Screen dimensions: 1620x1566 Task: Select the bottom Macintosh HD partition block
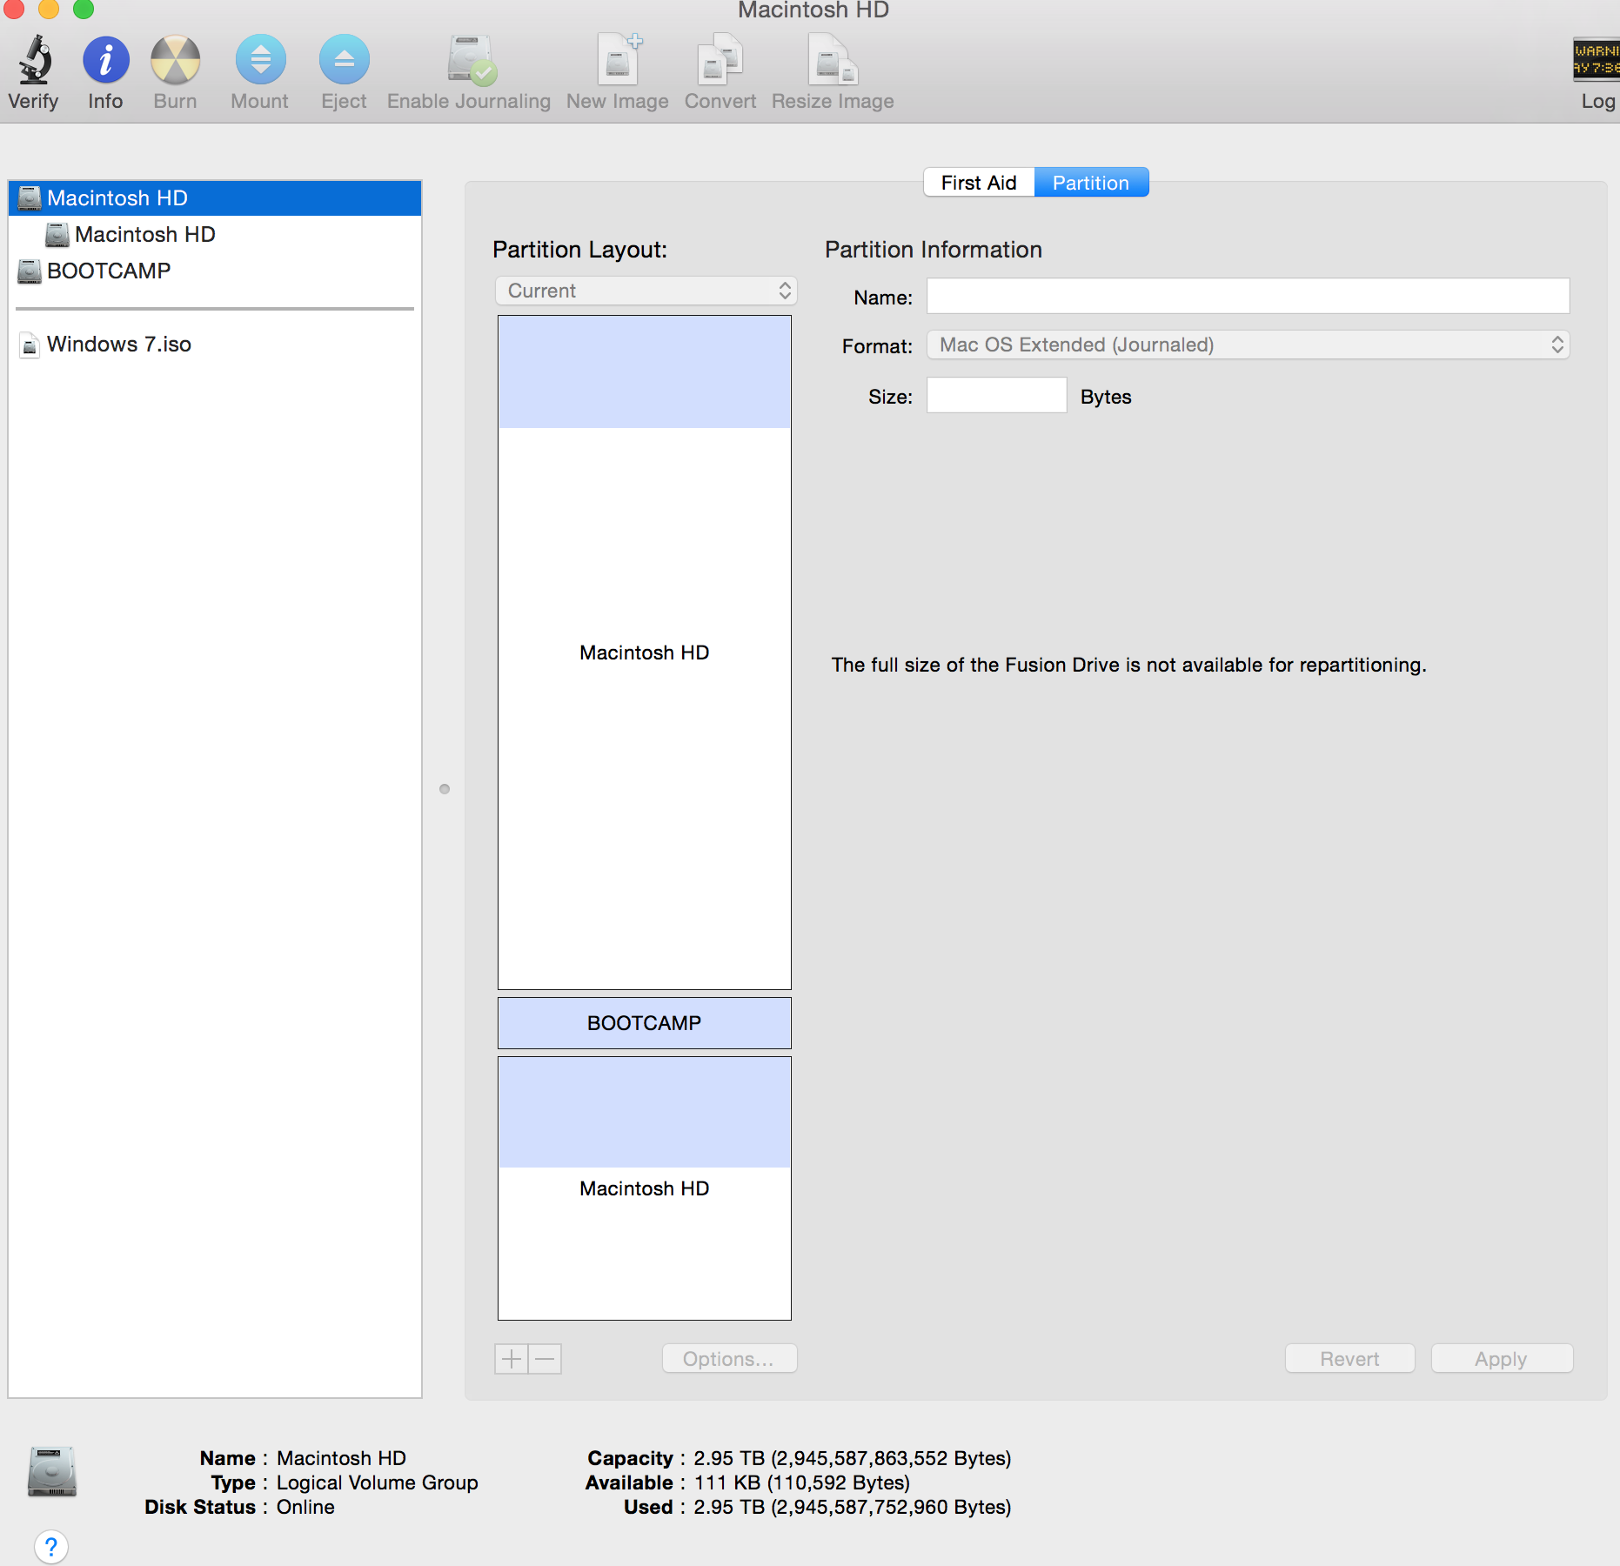tap(645, 1188)
